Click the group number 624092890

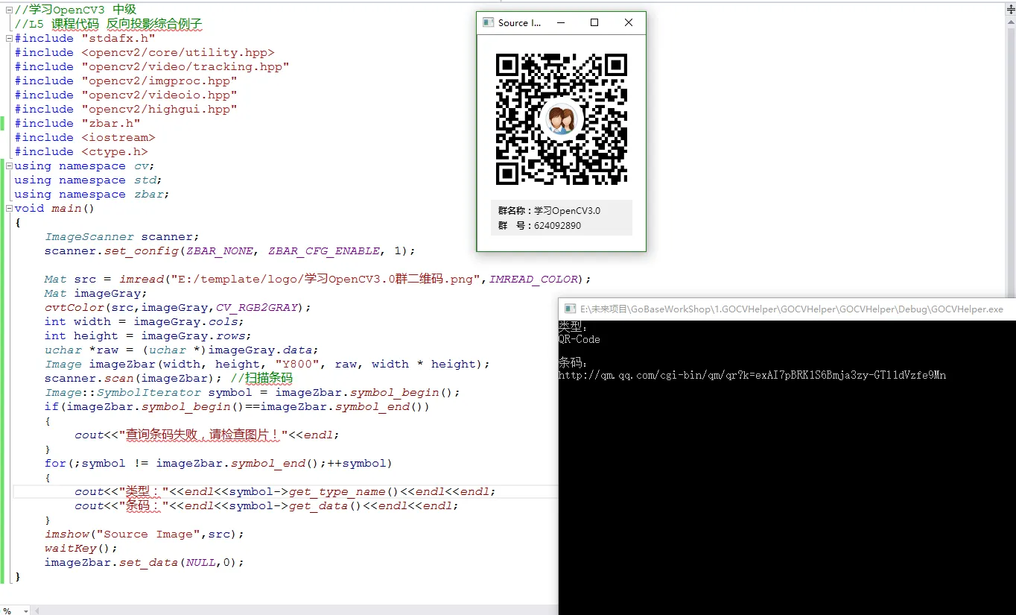tap(557, 225)
